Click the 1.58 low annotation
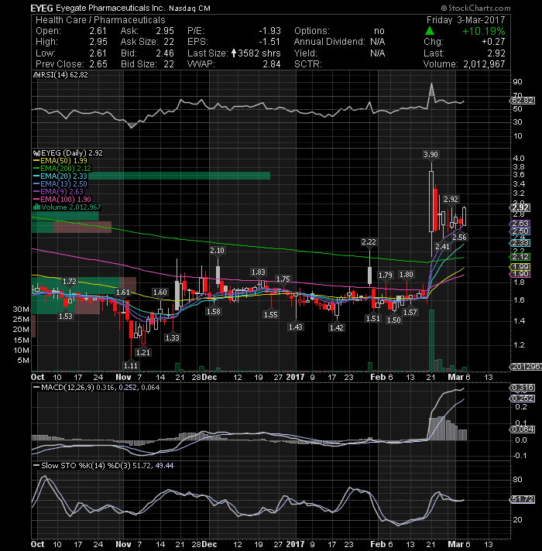This screenshot has height=551, width=542. coord(214,311)
